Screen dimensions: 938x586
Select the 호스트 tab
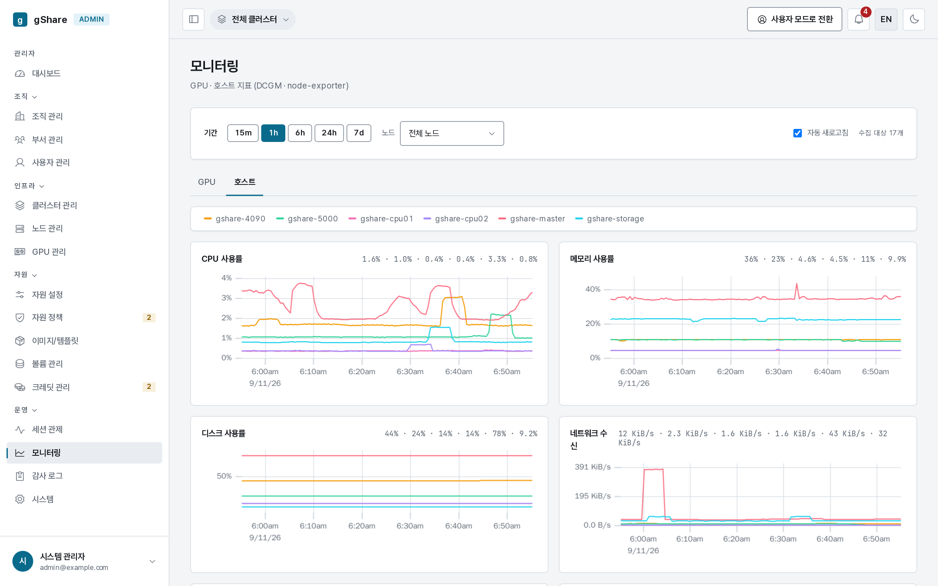[x=244, y=182]
